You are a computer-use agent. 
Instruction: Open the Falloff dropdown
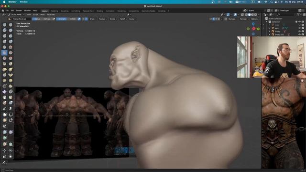[x=123, y=19]
